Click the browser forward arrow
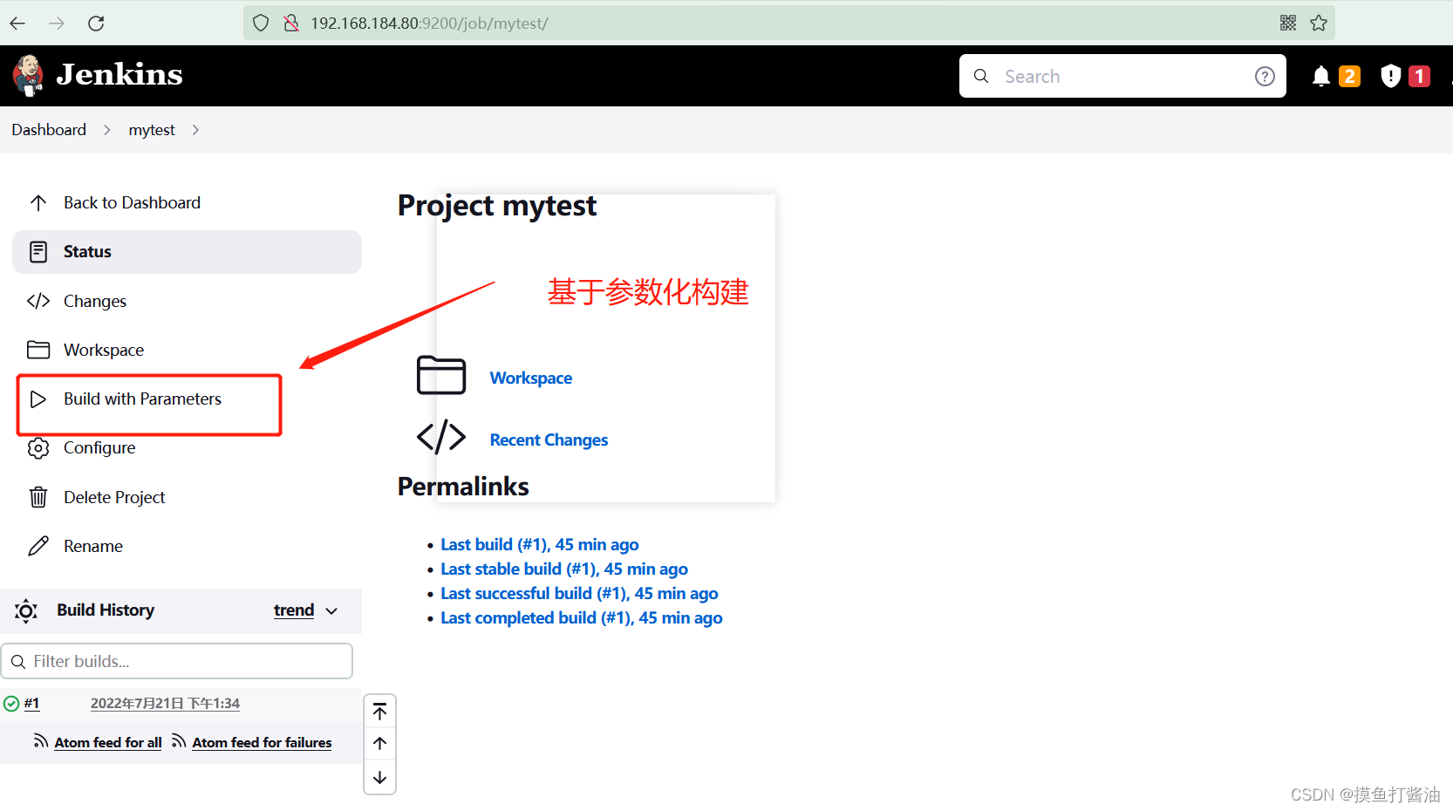The width and height of the screenshot is (1453, 811). [x=57, y=24]
